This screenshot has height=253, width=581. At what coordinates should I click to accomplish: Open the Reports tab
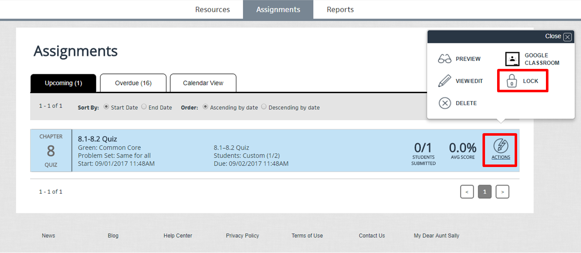(x=340, y=10)
